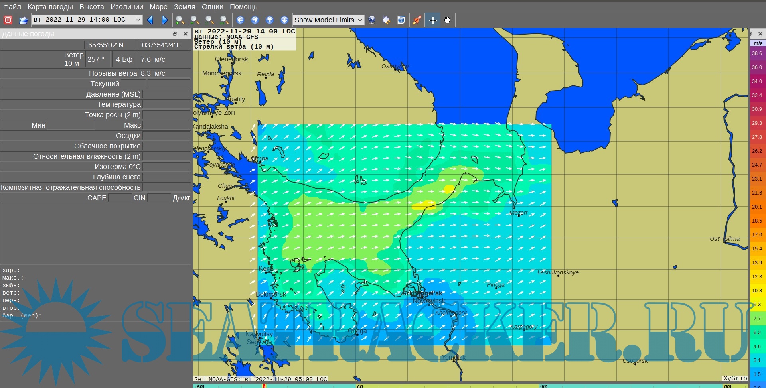Pan map left with left-arrow icon

240,20
